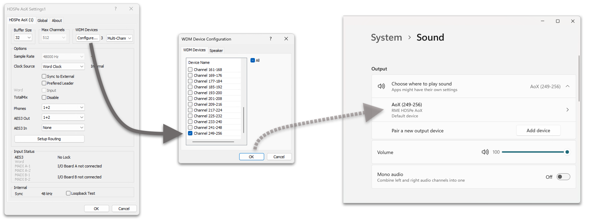Switch to the Speaker tab
Screen dimensions: 616x219
tap(216, 50)
